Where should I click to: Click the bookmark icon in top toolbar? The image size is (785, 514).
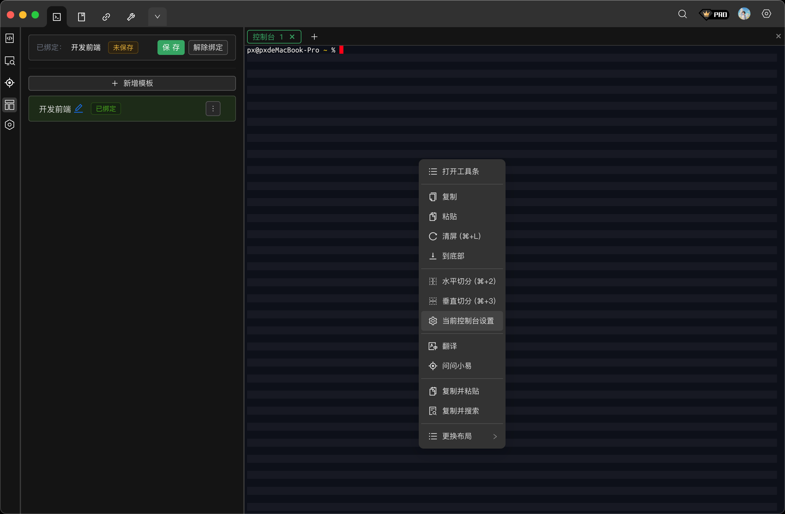click(82, 17)
